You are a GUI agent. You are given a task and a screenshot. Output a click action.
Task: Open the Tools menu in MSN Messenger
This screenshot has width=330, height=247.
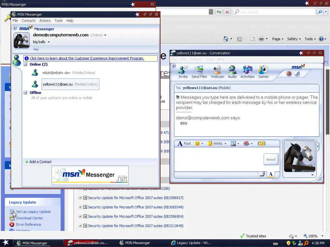click(x=59, y=21)
